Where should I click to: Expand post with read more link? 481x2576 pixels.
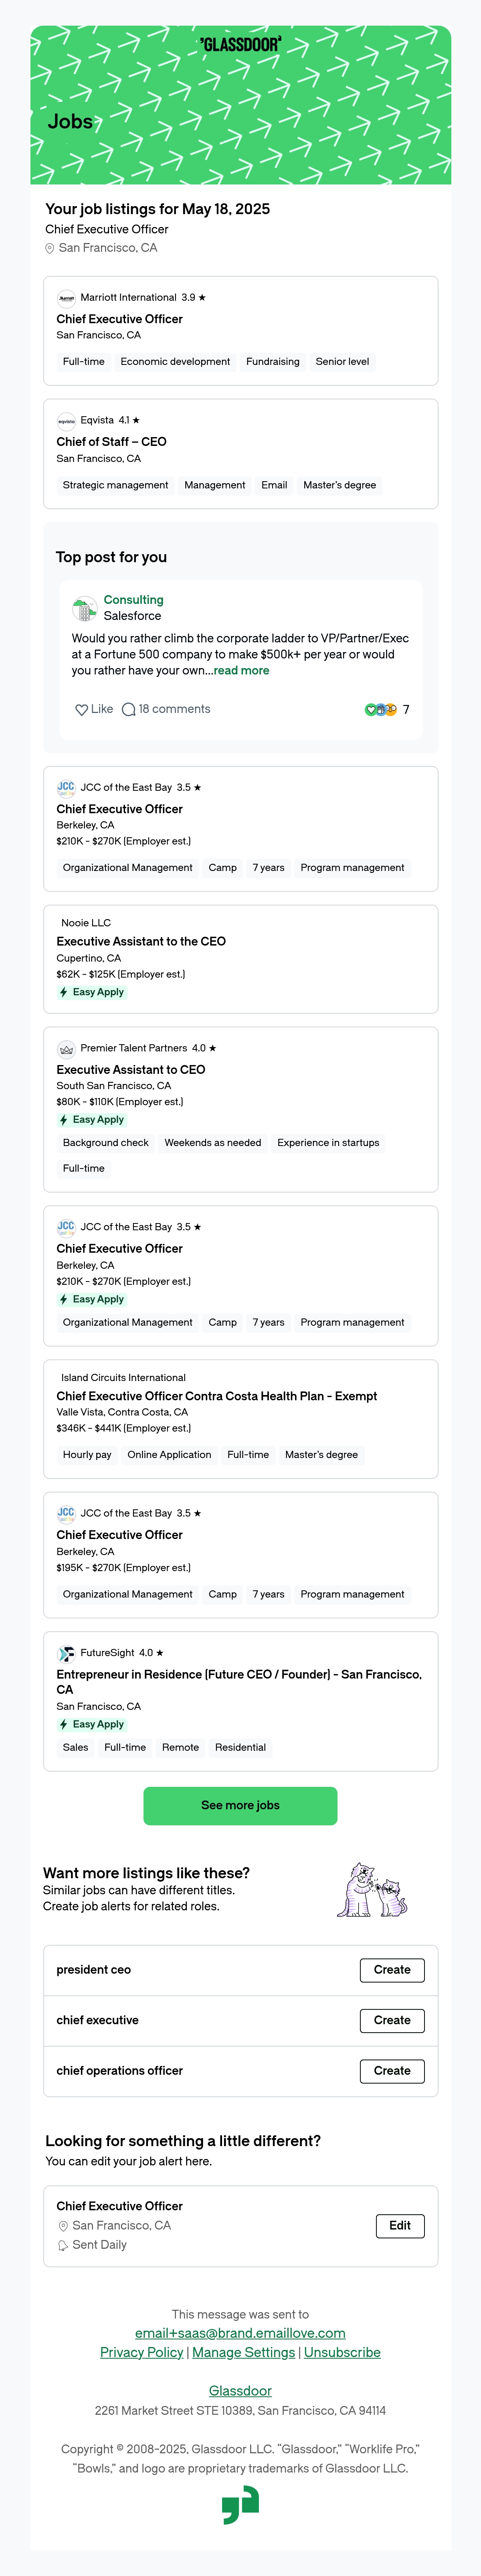241,670
